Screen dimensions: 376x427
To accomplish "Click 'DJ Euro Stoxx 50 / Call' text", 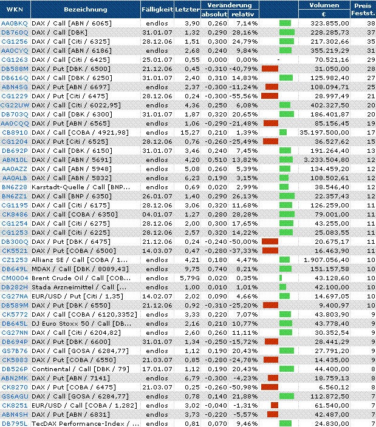I will (70, 323).
